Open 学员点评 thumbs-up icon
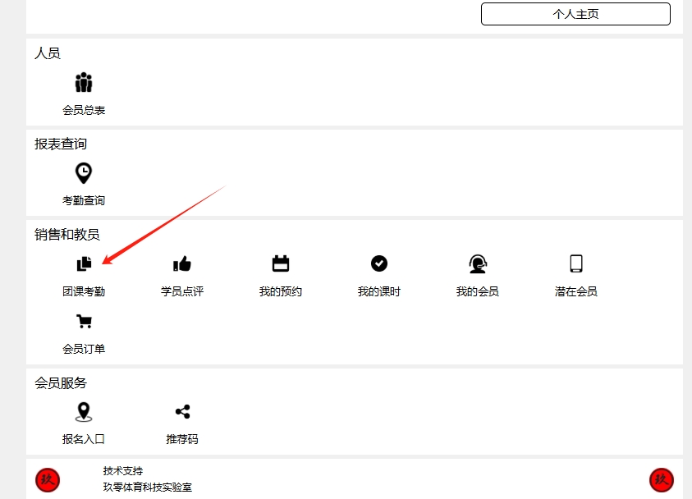This screenshot has height=499, width=692. [x=182, y=263]
